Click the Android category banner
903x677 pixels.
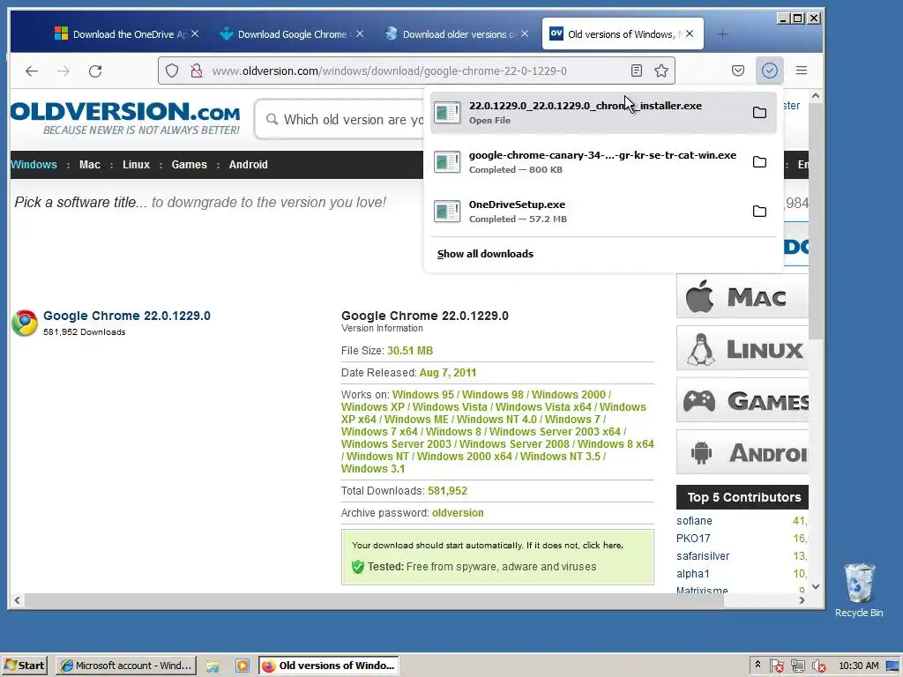(743, 452)
